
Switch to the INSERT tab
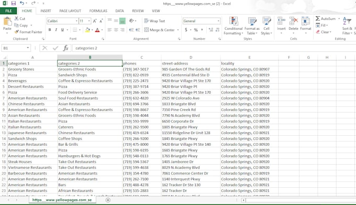coord(46,10)
